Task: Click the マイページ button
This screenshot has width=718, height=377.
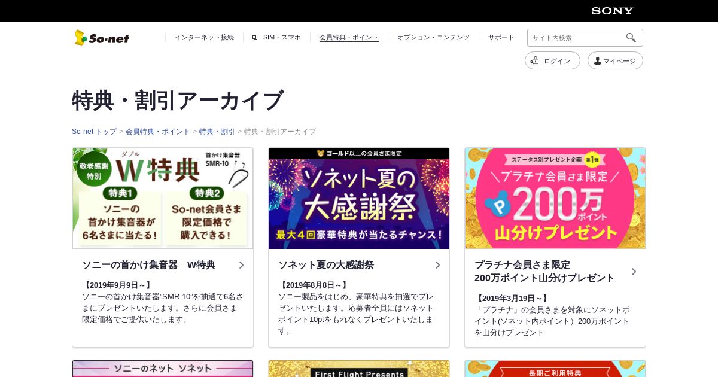Action: tap(615, 60)
